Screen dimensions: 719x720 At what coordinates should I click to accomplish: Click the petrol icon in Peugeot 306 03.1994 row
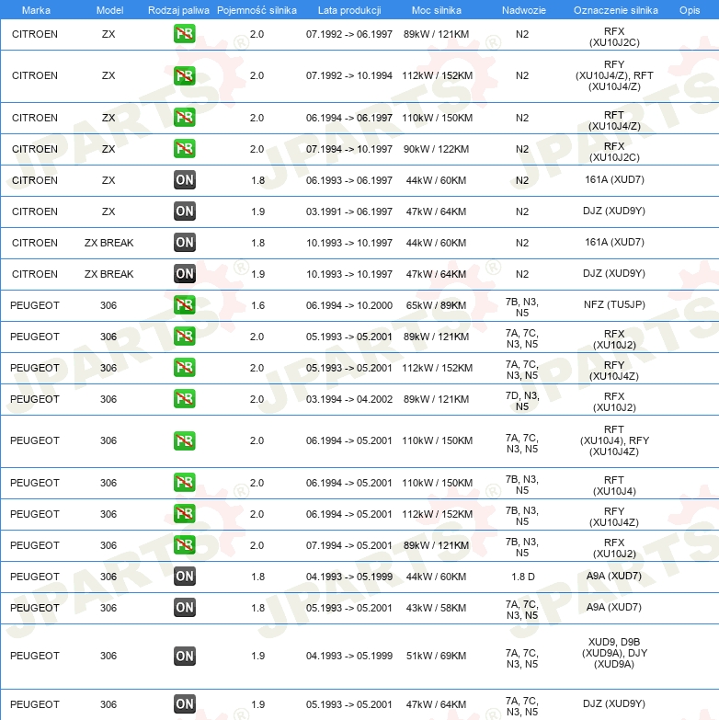coord(185,399)
